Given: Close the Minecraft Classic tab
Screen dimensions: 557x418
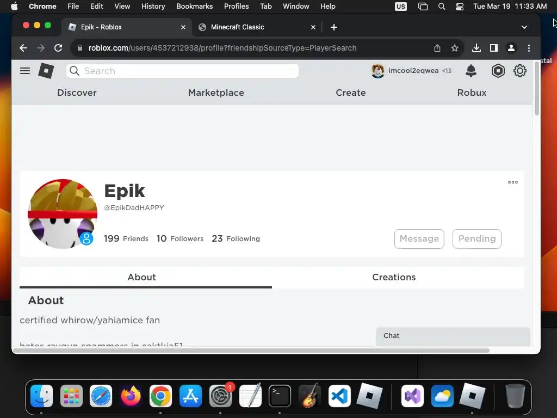Looking at the screenshot, I should (313, 27).
